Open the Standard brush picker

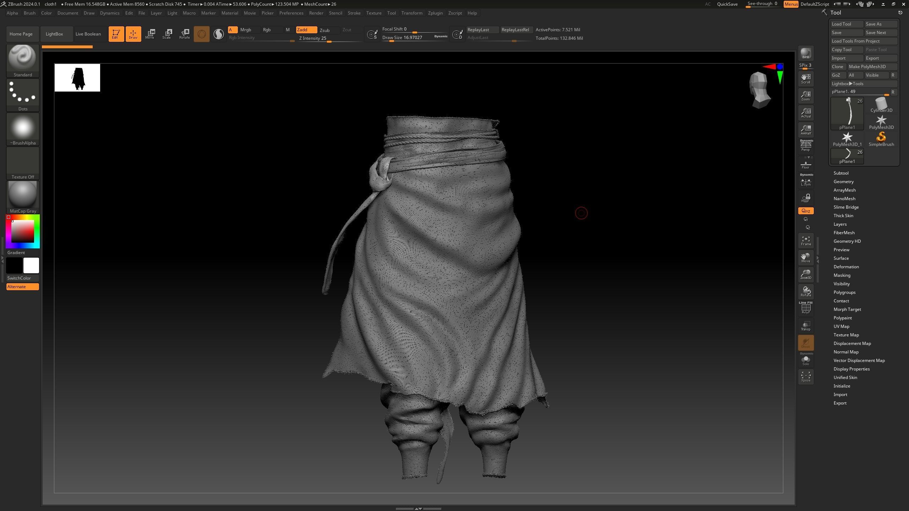coord(23,61)
